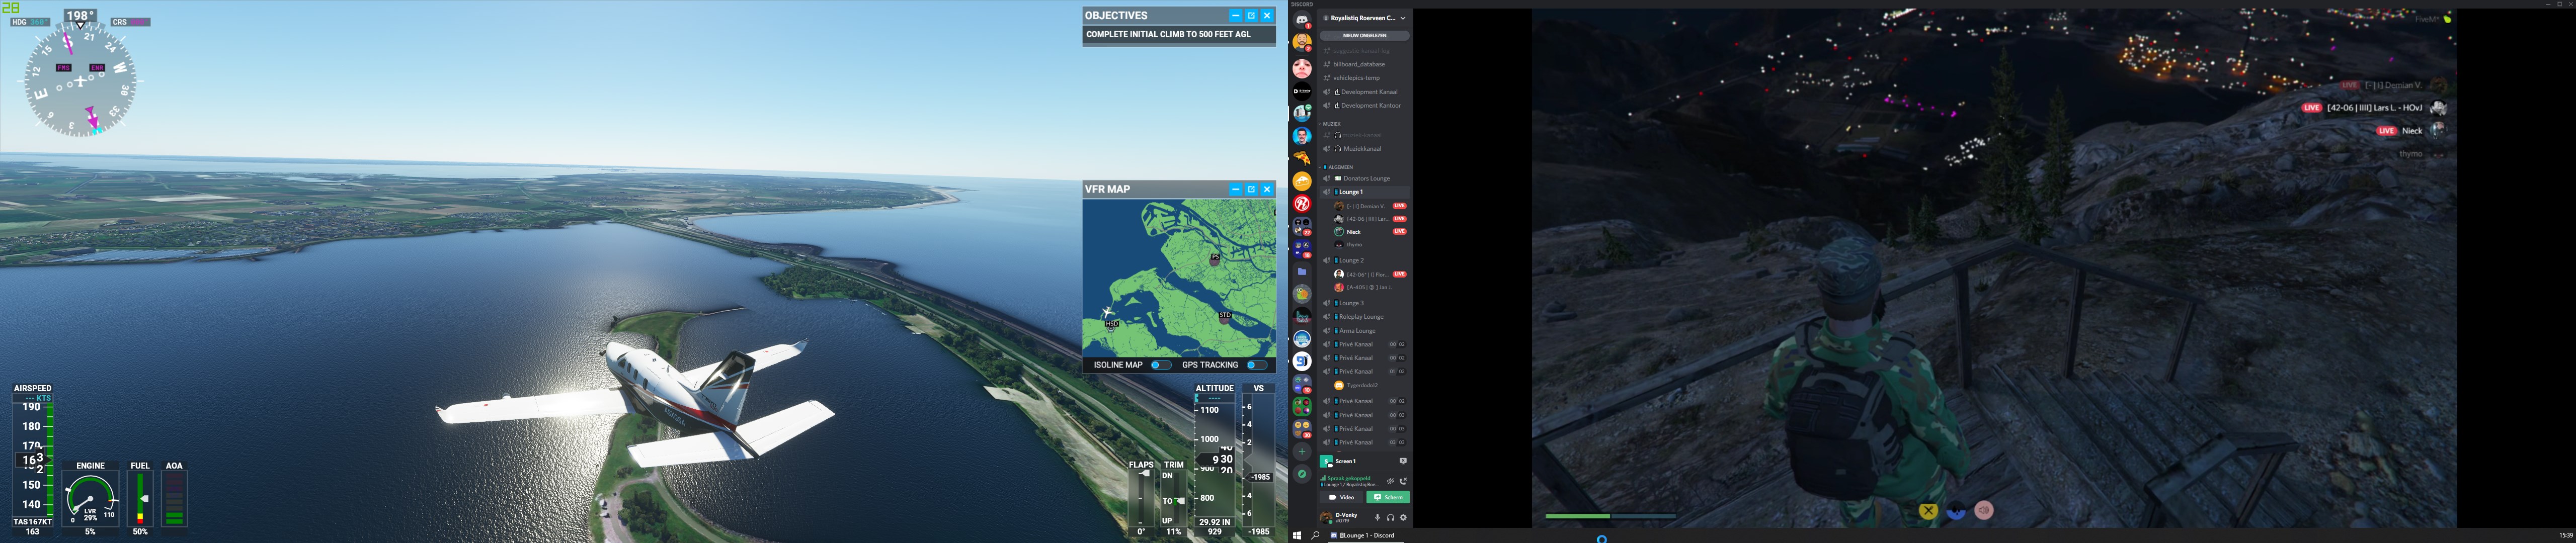Stop streaming Screen 1 icon
This screenshot has width=2576, height=543.
pos(1403,461)
